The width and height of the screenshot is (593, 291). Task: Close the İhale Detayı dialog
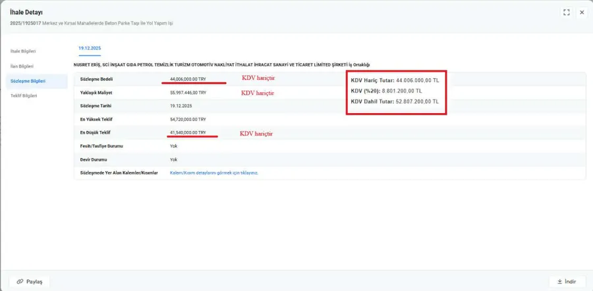tap(582, 13)
